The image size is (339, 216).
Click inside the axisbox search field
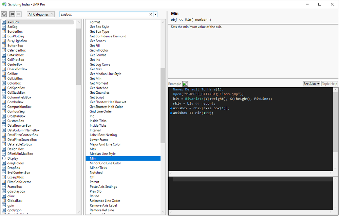(x=102, y=14)
